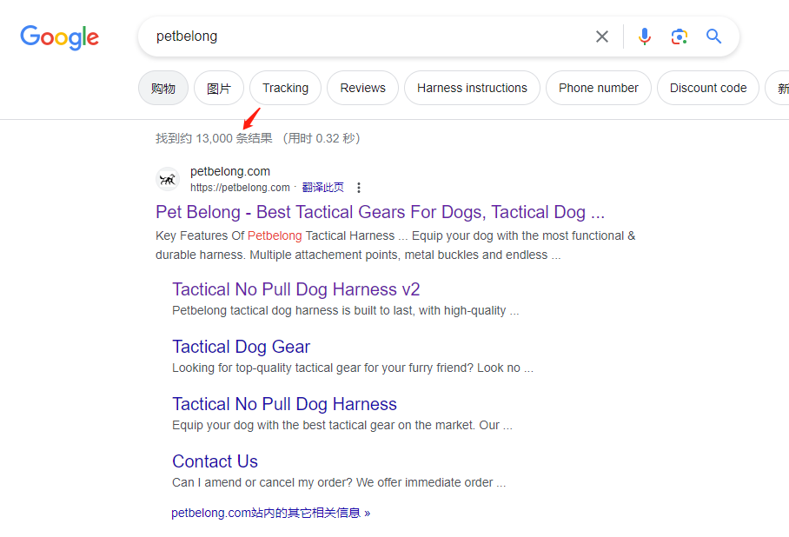Select the 购物 filter tab
This screenshot has height=537, width=789.
point(163,88)
